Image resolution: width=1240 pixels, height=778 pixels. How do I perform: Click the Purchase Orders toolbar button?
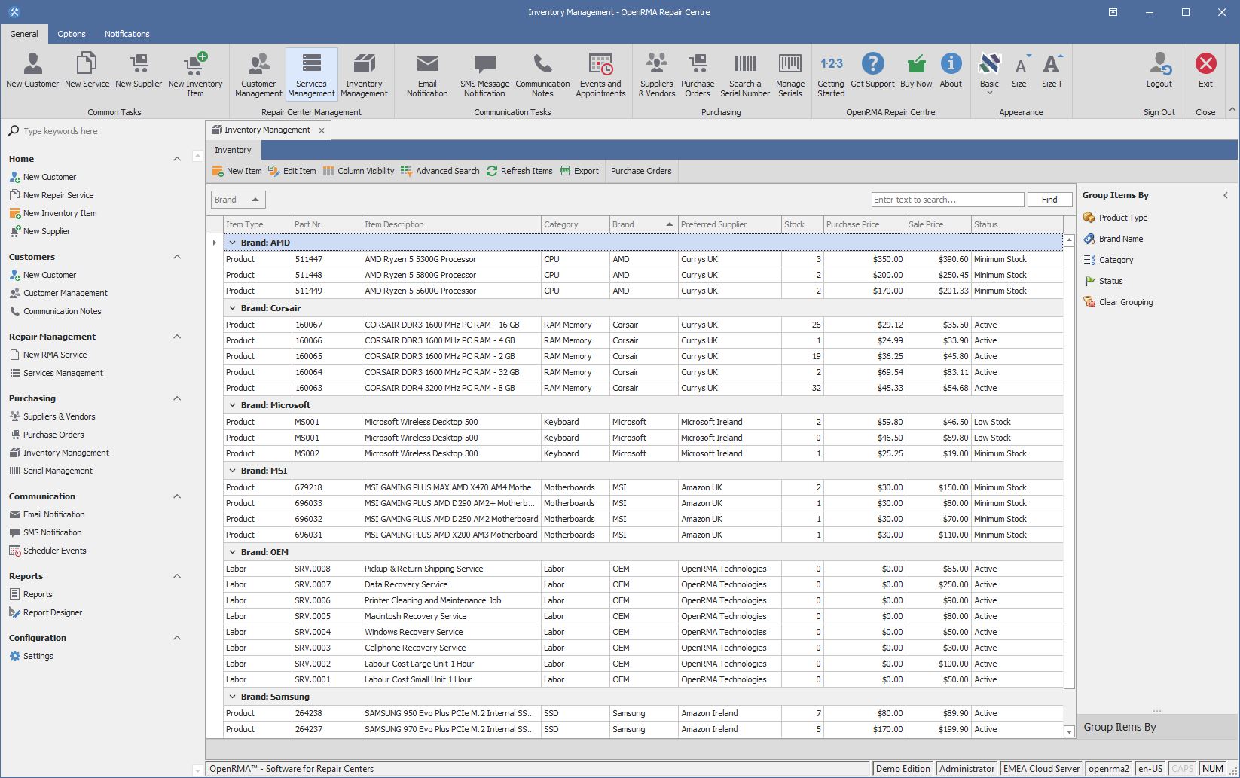click(x=641, y=171)
